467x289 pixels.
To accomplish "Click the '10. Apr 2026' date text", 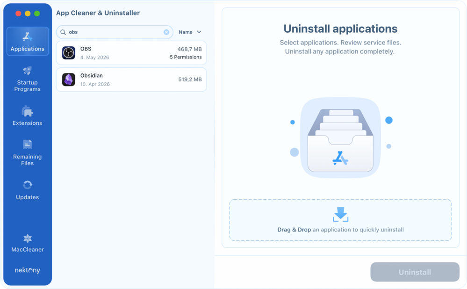I will [95, 84].
